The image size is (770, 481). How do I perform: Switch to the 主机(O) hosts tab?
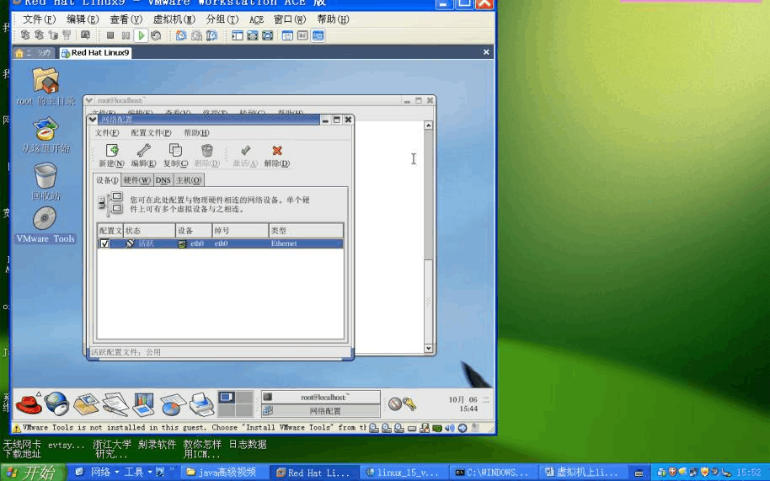coord(189,180)
